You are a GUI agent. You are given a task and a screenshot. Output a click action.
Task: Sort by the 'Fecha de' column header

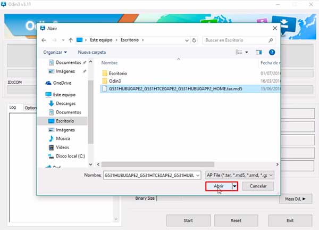click(x=270, y=63)
